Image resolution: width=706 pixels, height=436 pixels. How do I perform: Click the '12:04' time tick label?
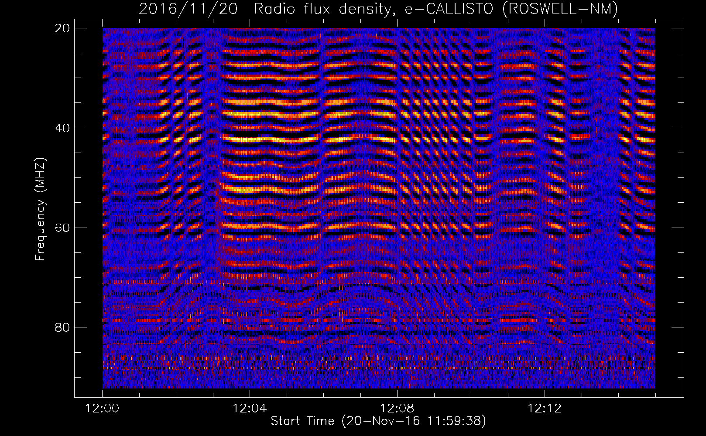coord(250,409)
